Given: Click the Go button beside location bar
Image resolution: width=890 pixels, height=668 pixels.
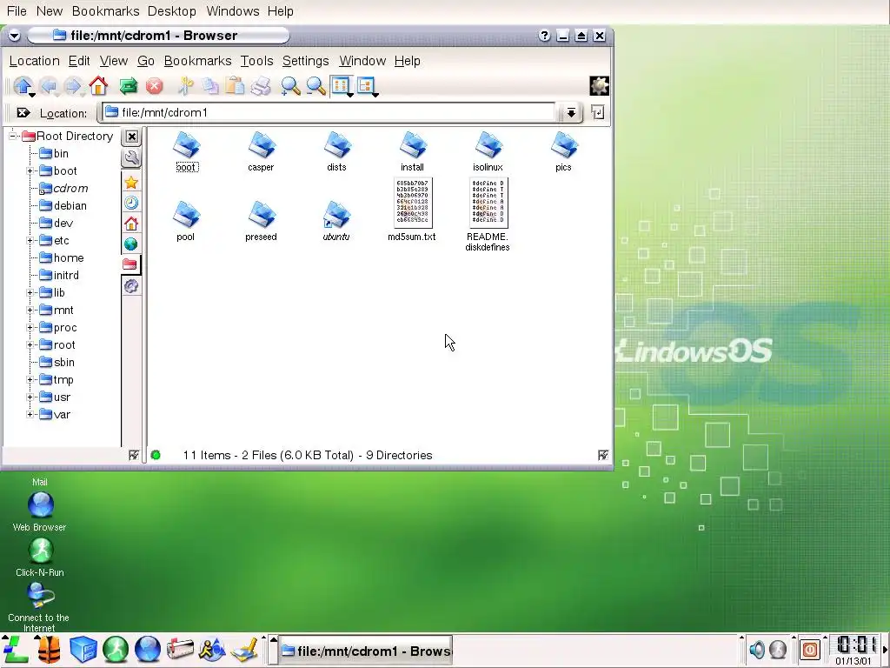Looking at the screenshot, I should pyautogui.click(x=598, y=112).
